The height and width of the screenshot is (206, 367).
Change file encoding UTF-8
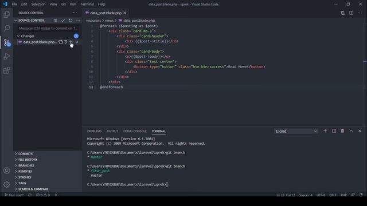click(321, 195)
